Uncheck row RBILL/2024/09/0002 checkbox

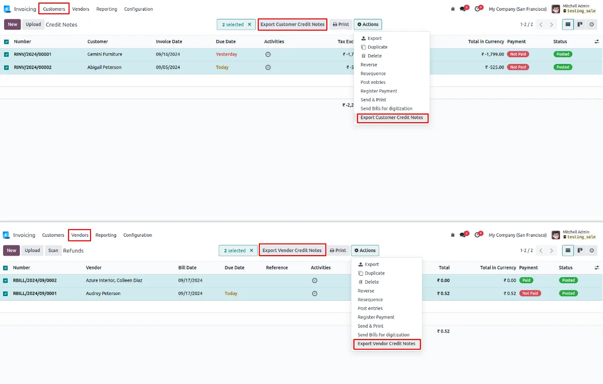tap(6, 281)
